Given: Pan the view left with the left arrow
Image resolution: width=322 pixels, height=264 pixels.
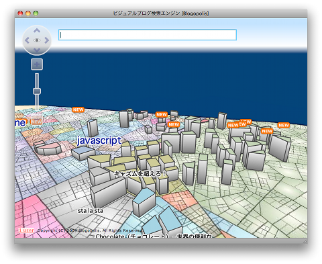Looking at the screenshot, I should coord(27,40).
